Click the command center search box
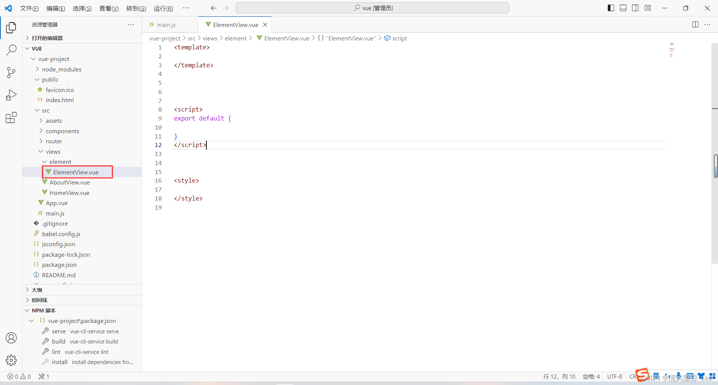Viewport: 718px width, 385px height. pos(372,8)
